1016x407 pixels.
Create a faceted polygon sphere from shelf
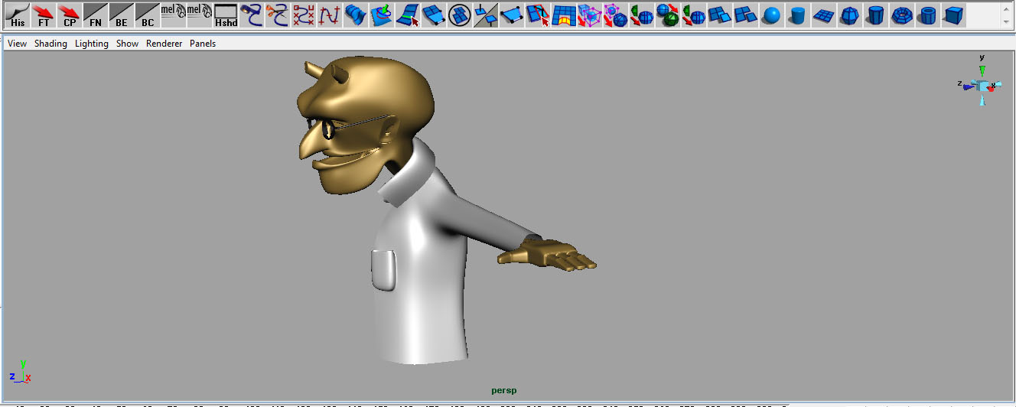(x=850, y=15)
